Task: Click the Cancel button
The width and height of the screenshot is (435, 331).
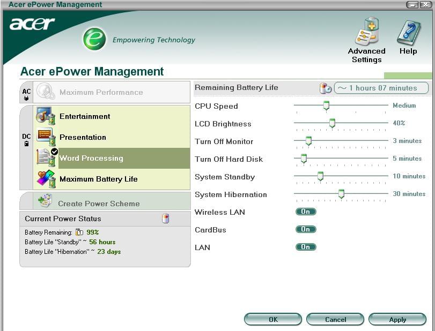Action: (x=335, y=319)
